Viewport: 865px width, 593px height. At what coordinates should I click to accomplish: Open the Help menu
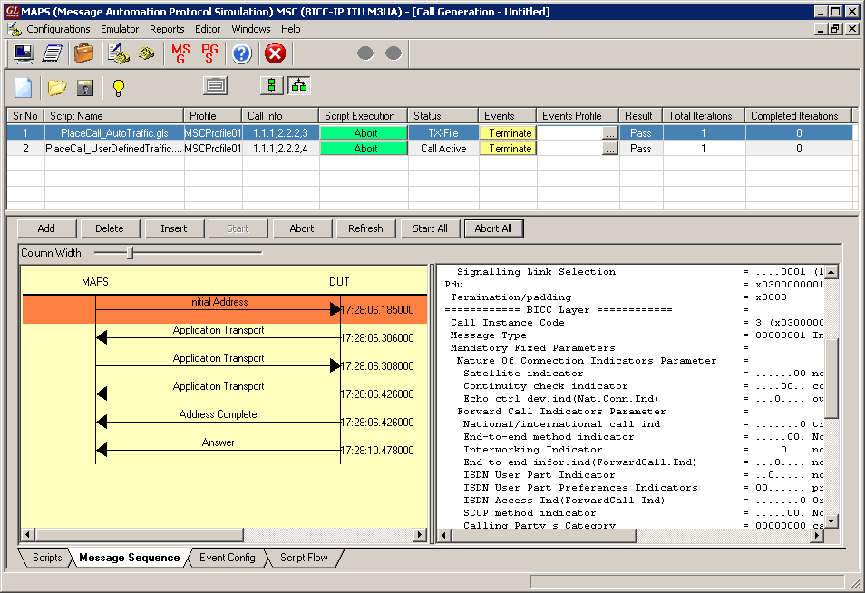click(x=291, y=29)
